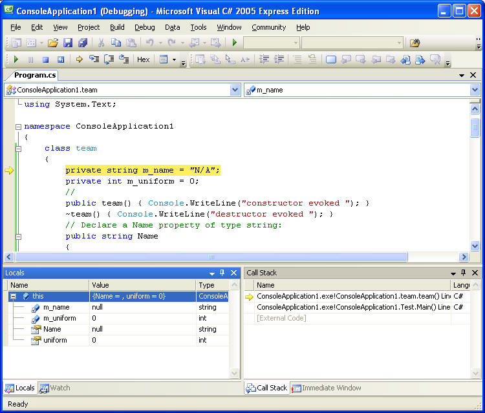Toggle auto-hide pin on Call Stack panel
Image resolution: width=485 pixels, height=413 pixels.
coord(463,273)
